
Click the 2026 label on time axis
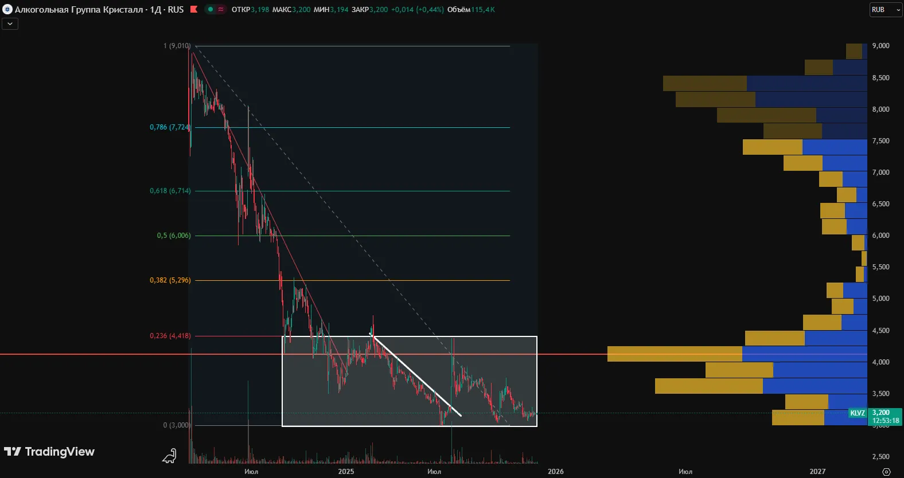(x=555, y=472)
